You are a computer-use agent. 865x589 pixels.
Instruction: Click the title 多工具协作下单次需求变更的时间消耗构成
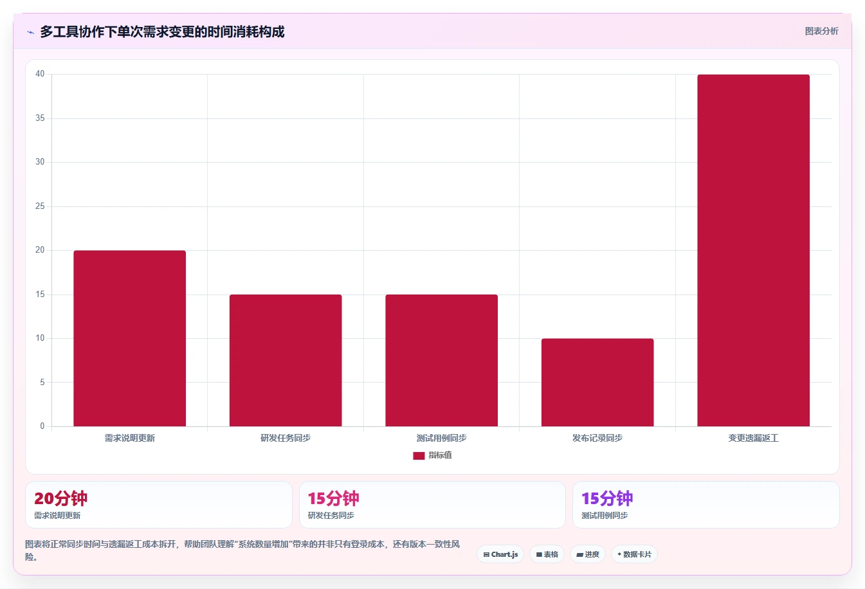pos(162,32)
